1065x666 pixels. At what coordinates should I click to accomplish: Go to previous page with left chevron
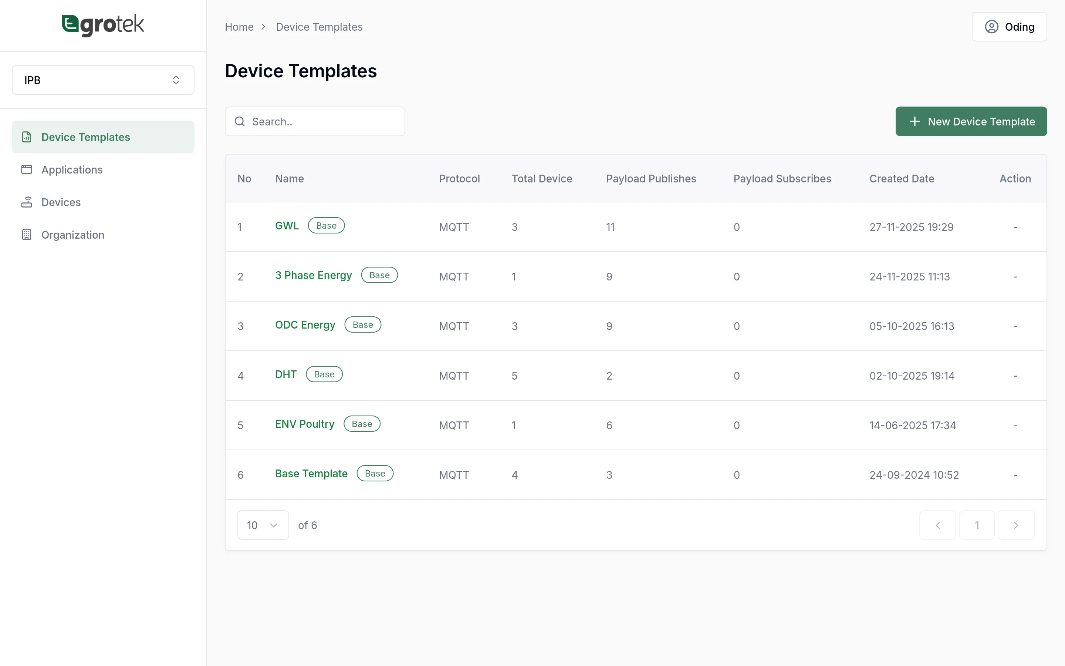937,525
